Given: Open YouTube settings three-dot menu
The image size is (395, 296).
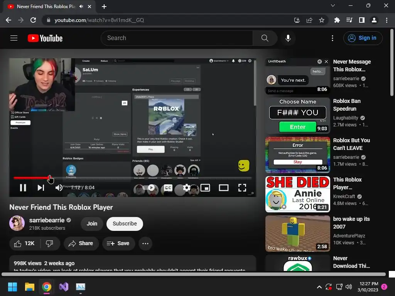Looking at the screenshot, I should tap(332, 38).
